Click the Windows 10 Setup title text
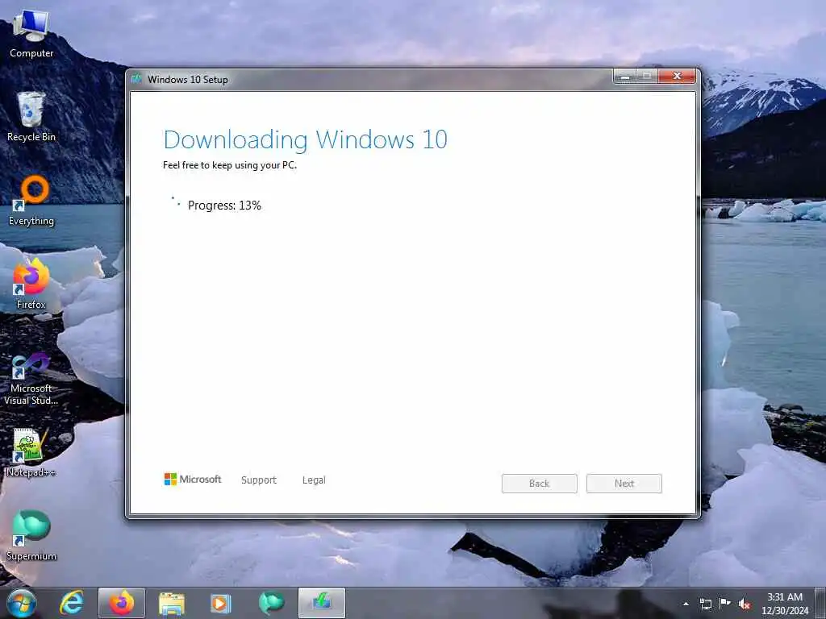This screenshot has width=826, height=619. click(187, 80)
